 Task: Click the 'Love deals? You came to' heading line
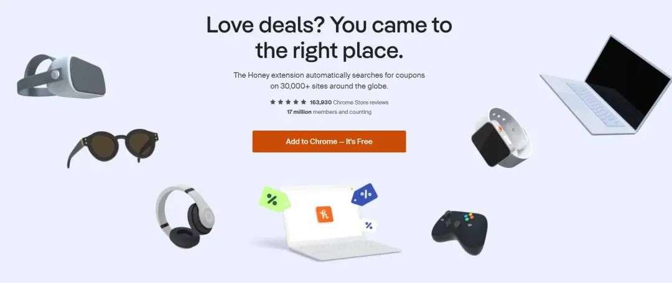point(329,25)
